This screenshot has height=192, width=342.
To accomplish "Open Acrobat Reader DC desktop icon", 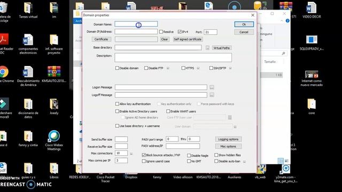I will click(4, 44).
